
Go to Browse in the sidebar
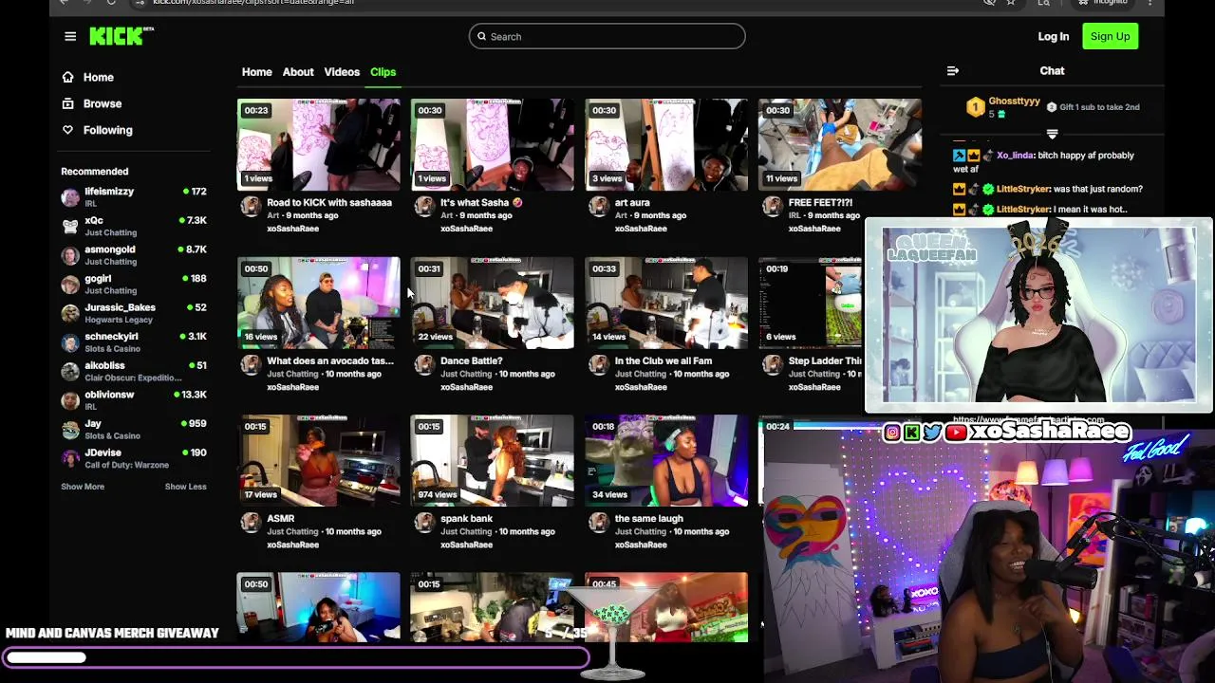(103, 103)
